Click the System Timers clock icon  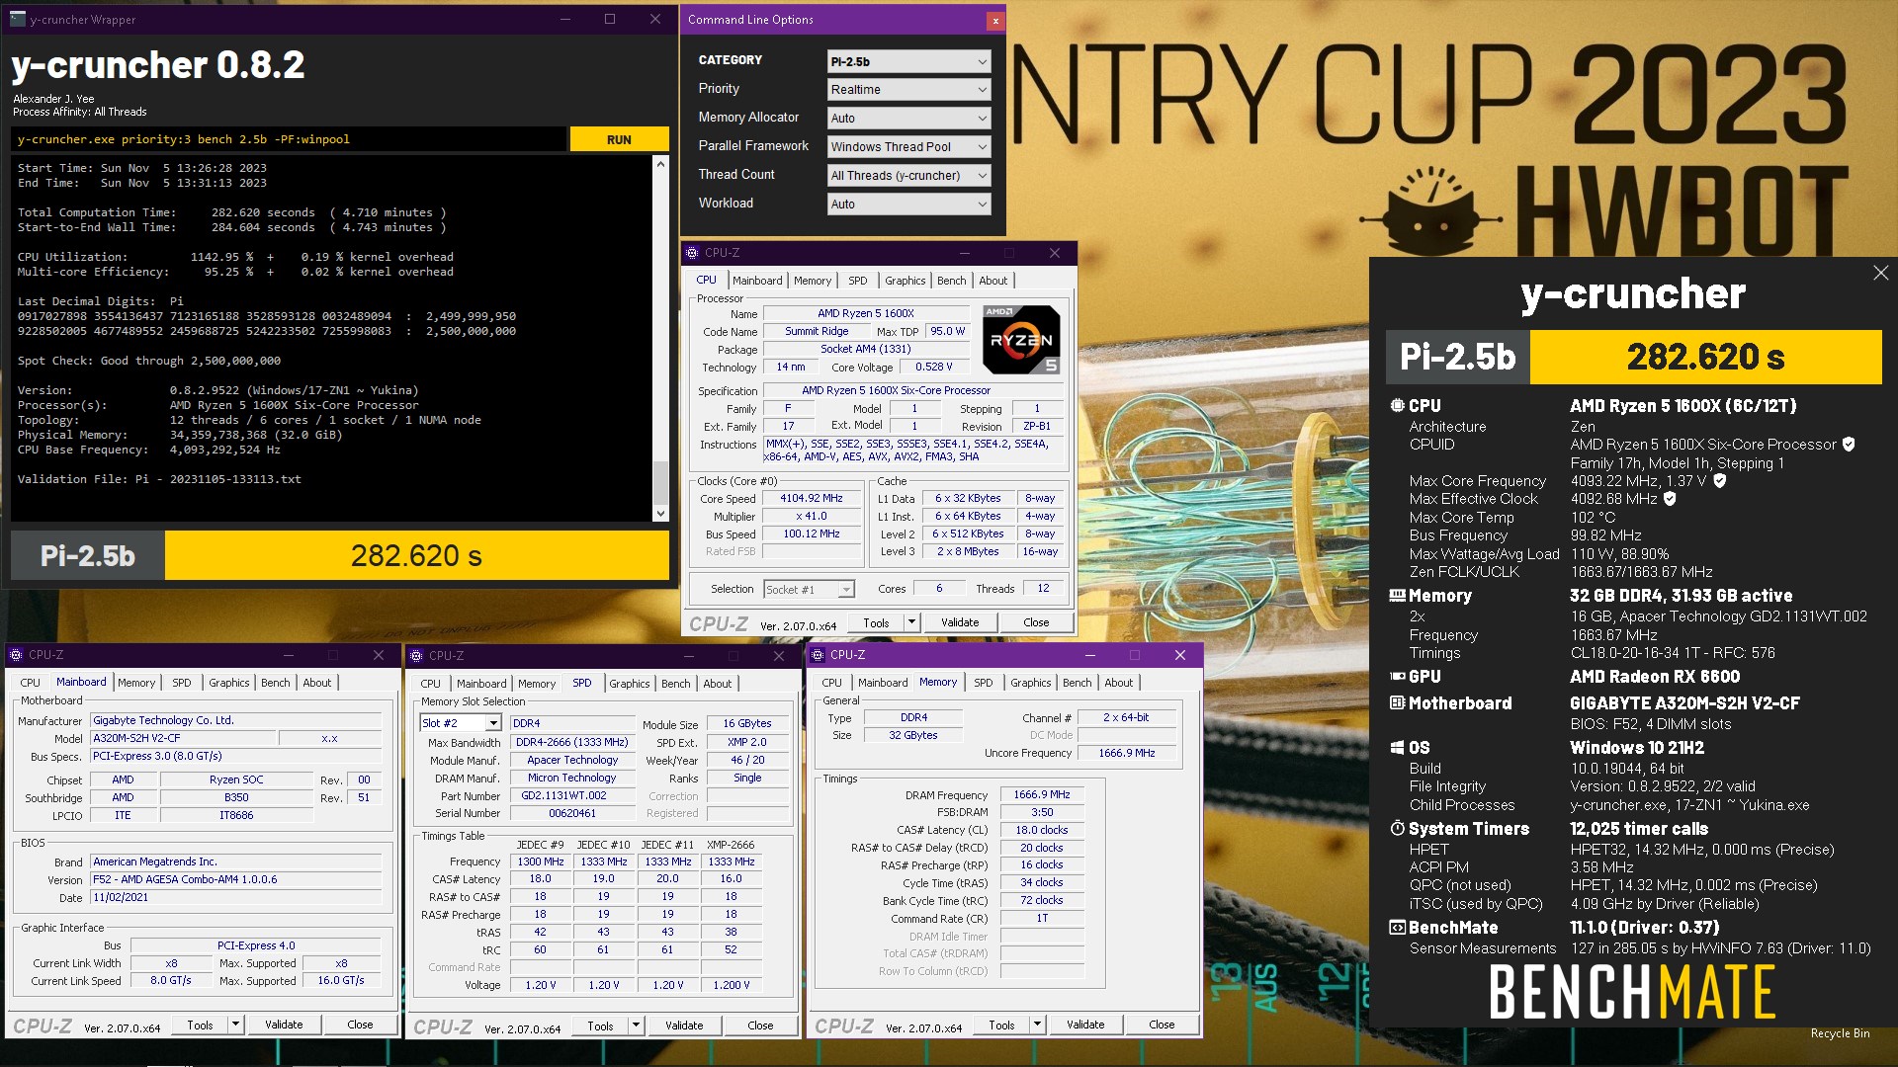(x=1397, y=829)
